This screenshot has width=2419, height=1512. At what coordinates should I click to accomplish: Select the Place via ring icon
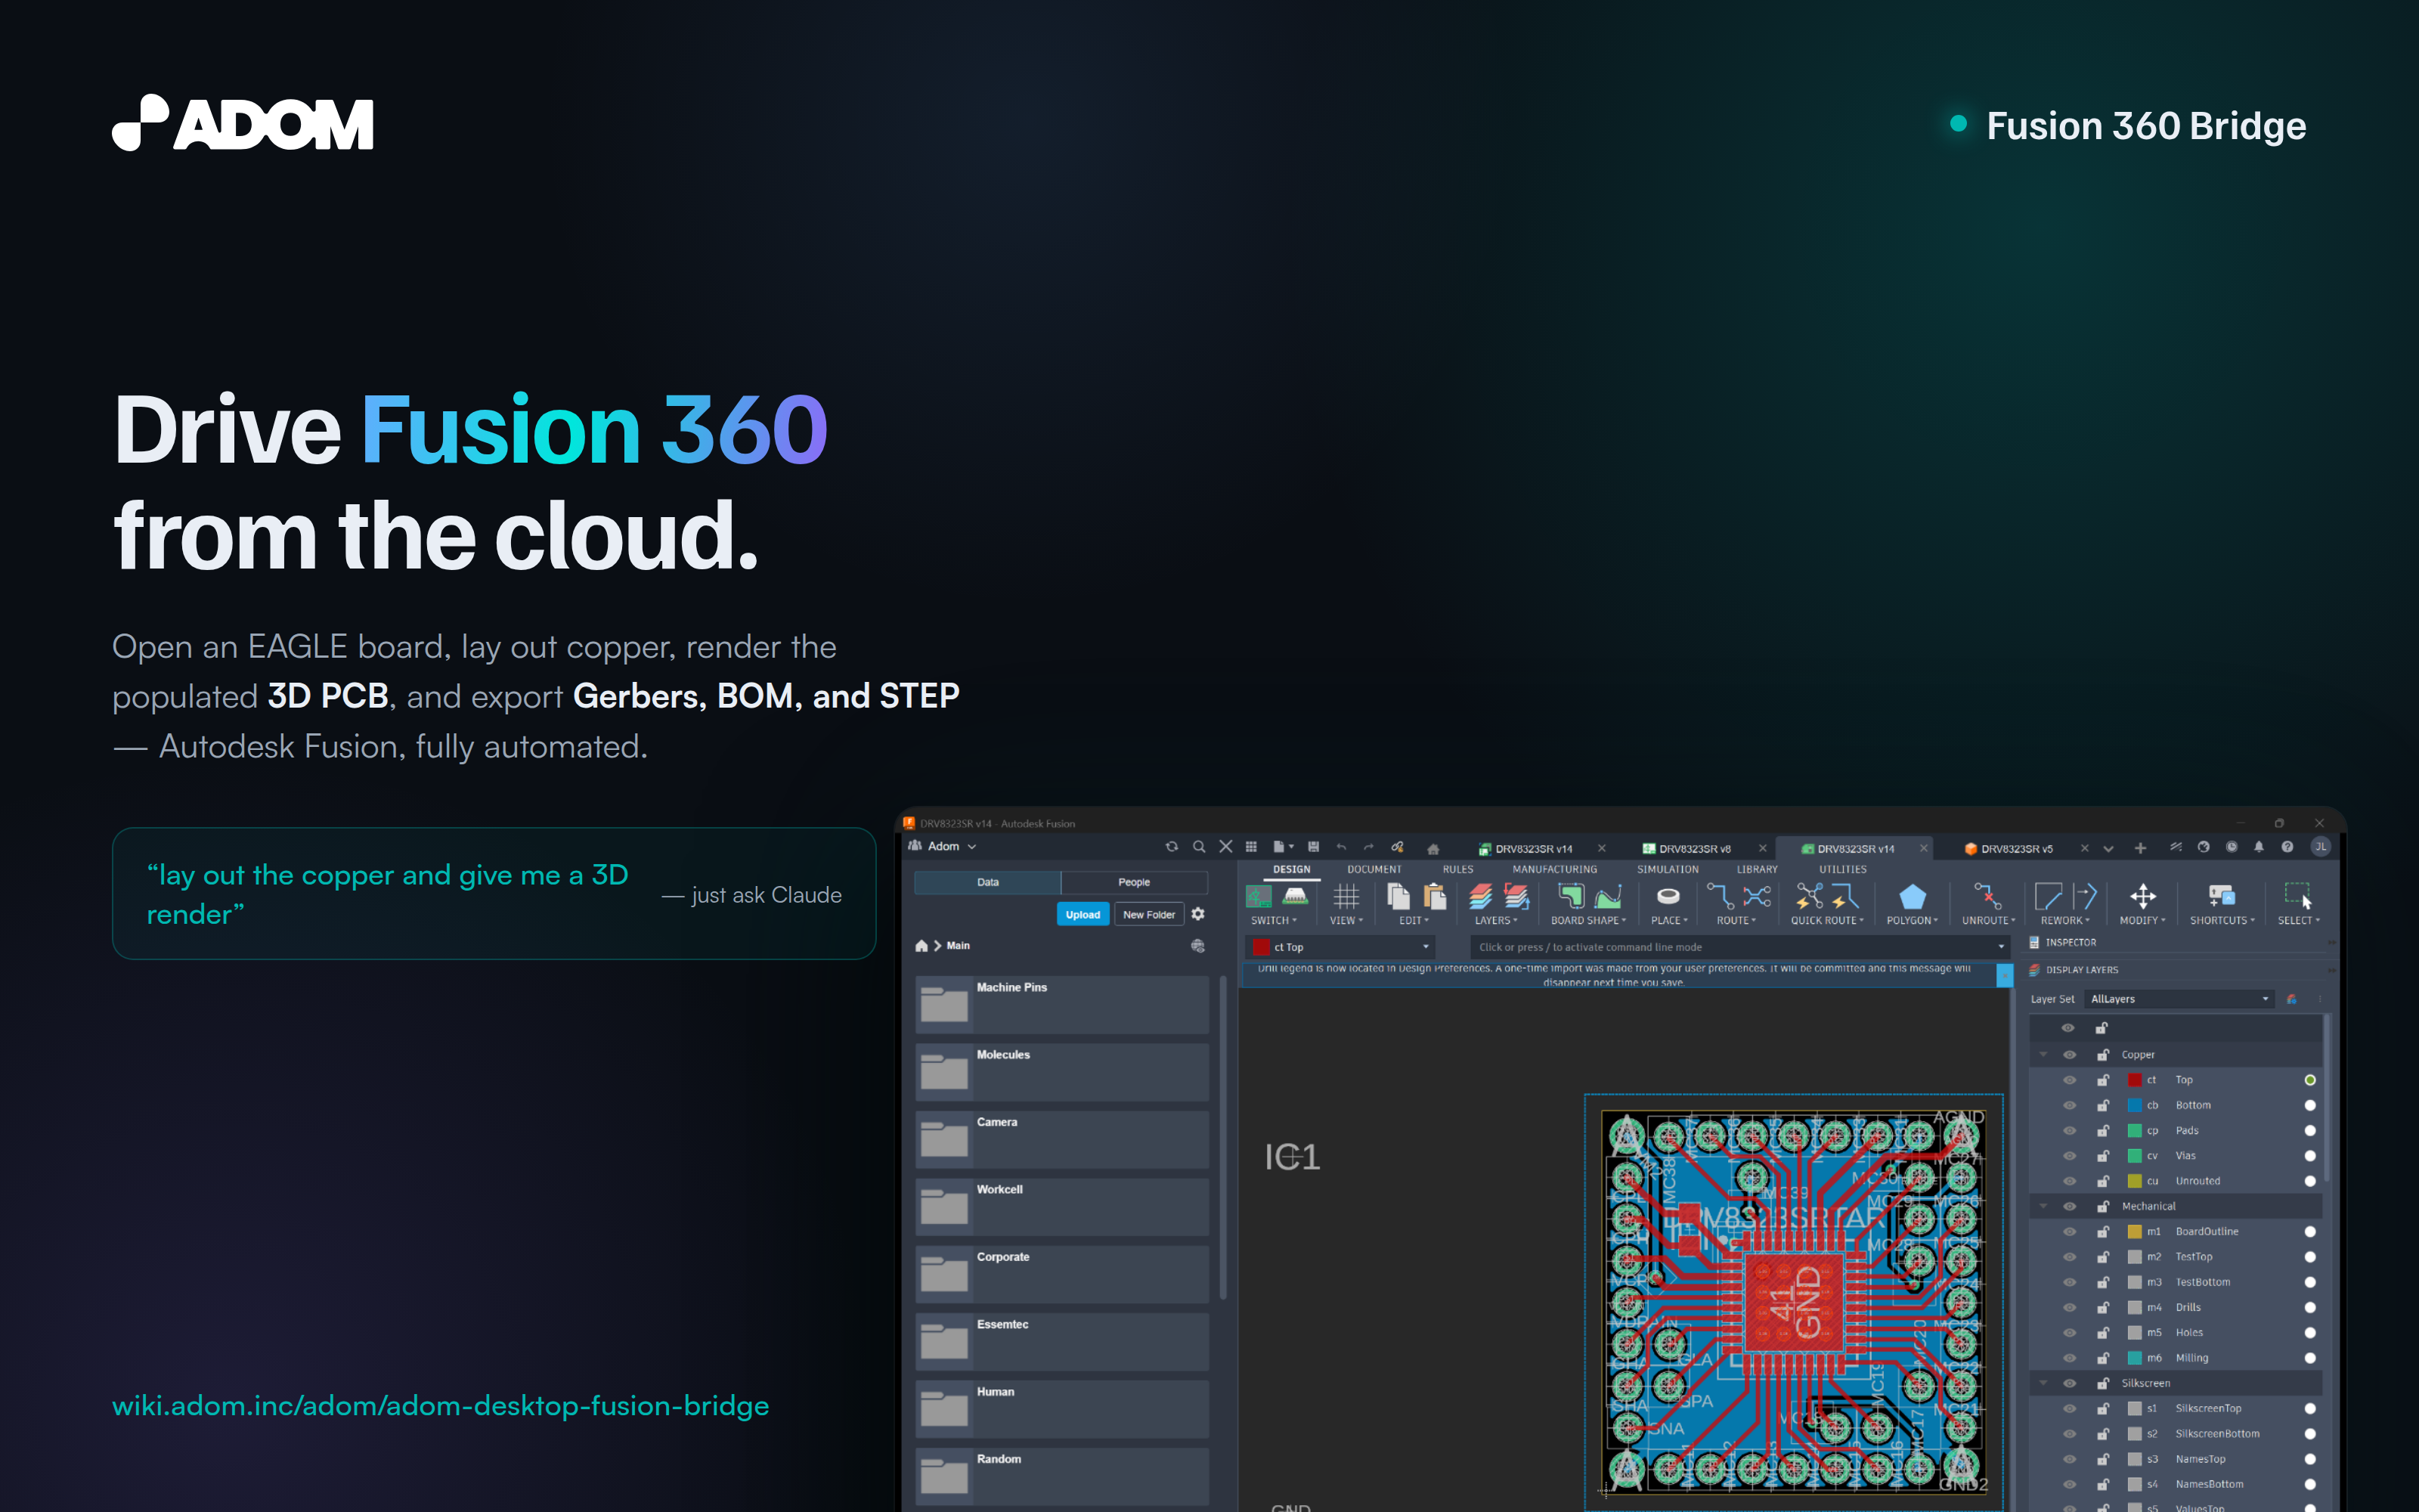point(1668,896)
